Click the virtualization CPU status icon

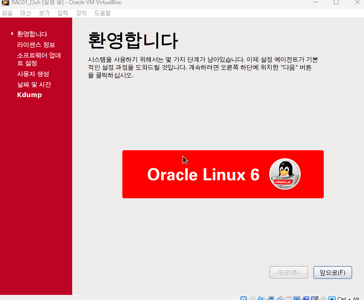(315, 298)
